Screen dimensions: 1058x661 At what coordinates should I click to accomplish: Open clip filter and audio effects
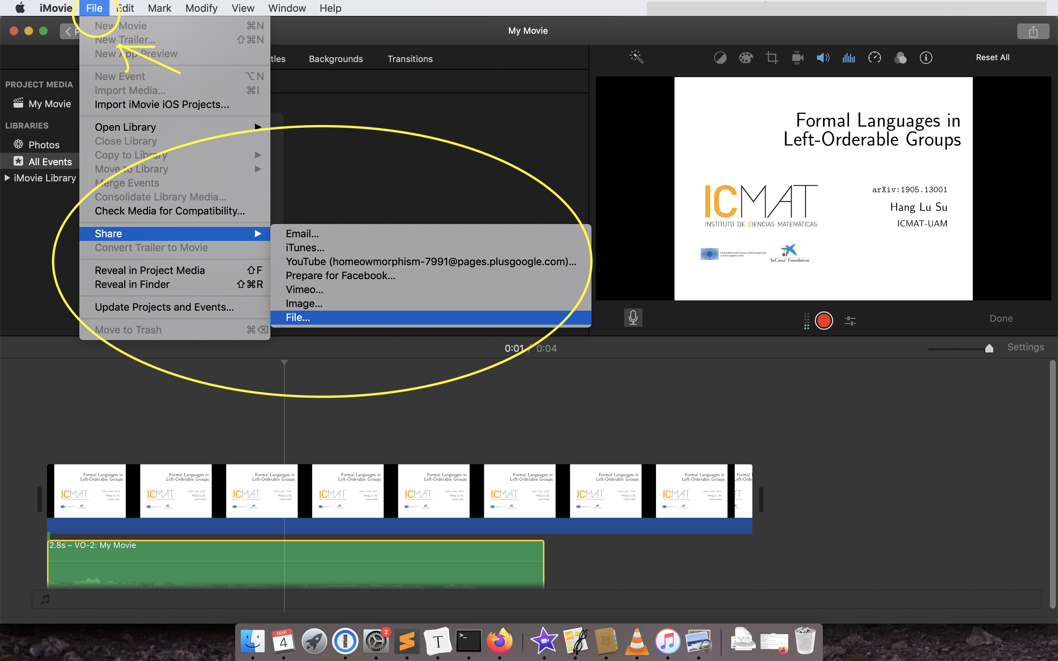coord(900,58)
